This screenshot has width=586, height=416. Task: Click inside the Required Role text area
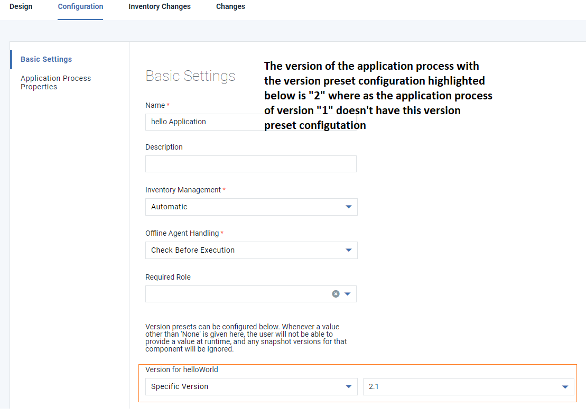pyautogui.click(x=235, y=294)
